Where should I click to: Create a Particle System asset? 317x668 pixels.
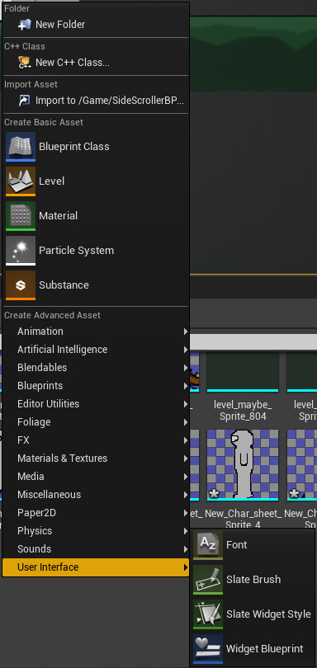(x=96, y=251)
